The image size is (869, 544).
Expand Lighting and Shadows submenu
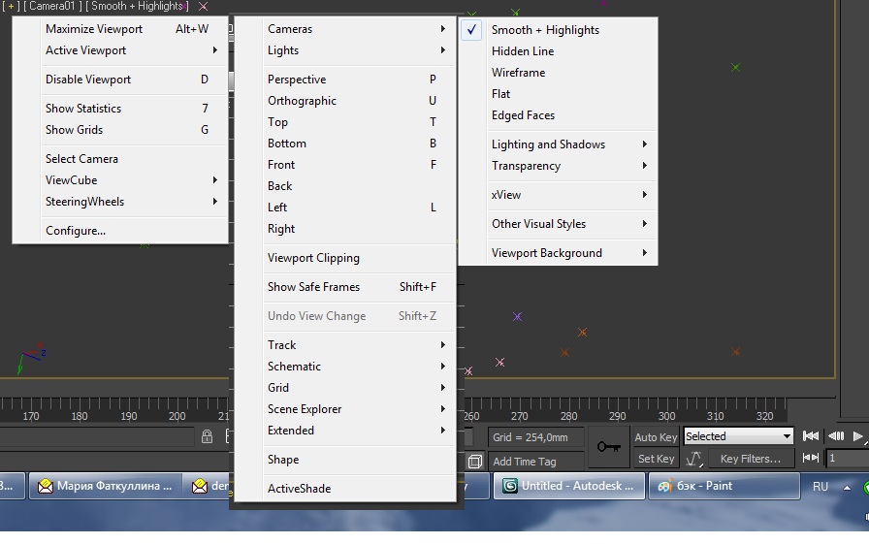[559, 144]
